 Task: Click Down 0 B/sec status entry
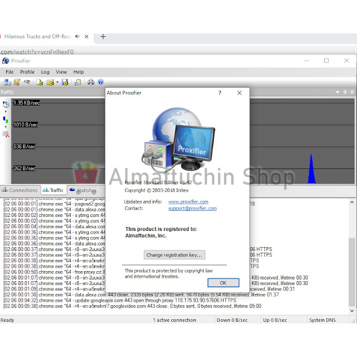(232, 320)
